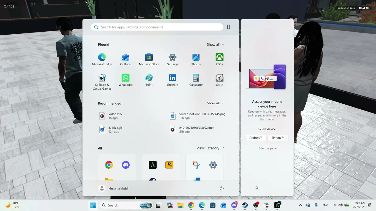This screenshot has width=376, height=211.
Task: Open the View: Category dropdown
Action: [x=210, y=148]
